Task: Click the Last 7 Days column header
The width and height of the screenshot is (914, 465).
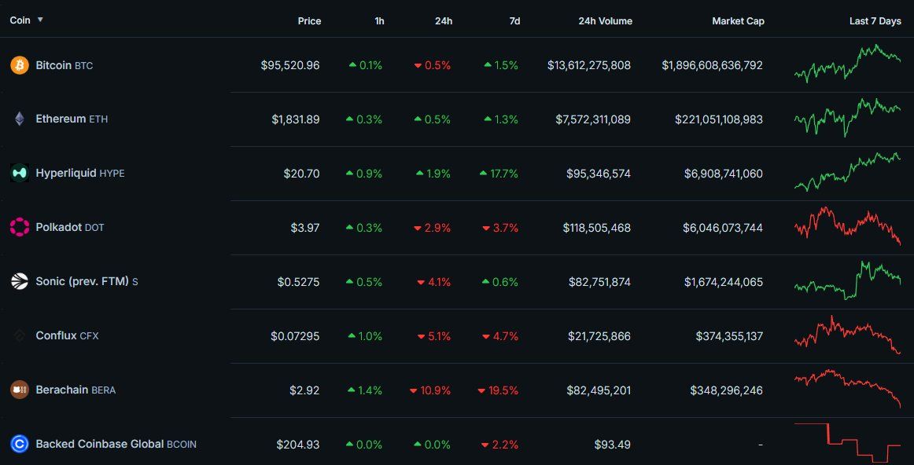Action: point(875,21)
